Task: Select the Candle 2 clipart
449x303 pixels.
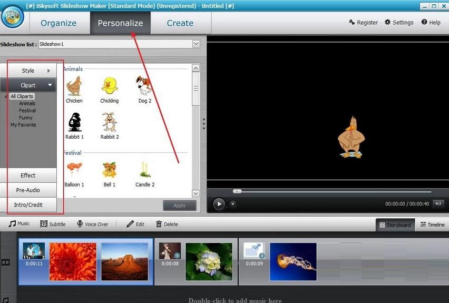Action: (145, 174)
